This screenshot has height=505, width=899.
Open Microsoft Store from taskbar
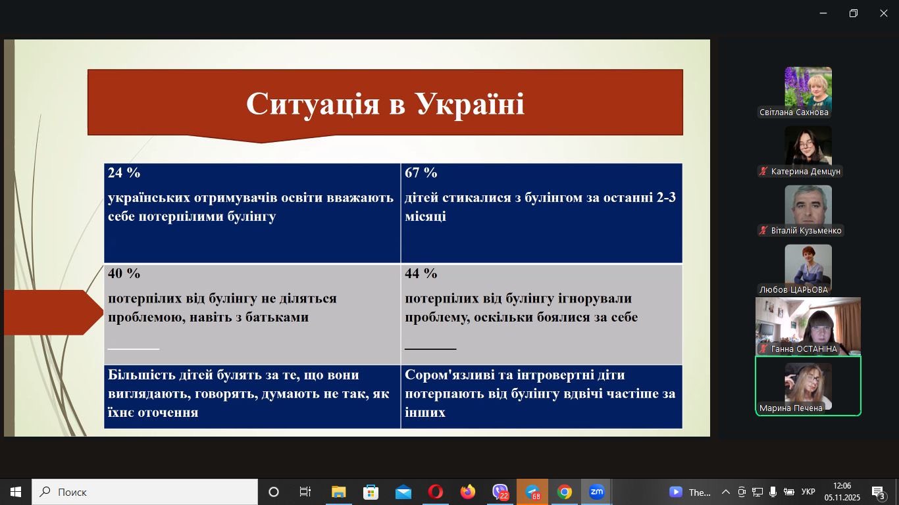click(x=371, y=492)
